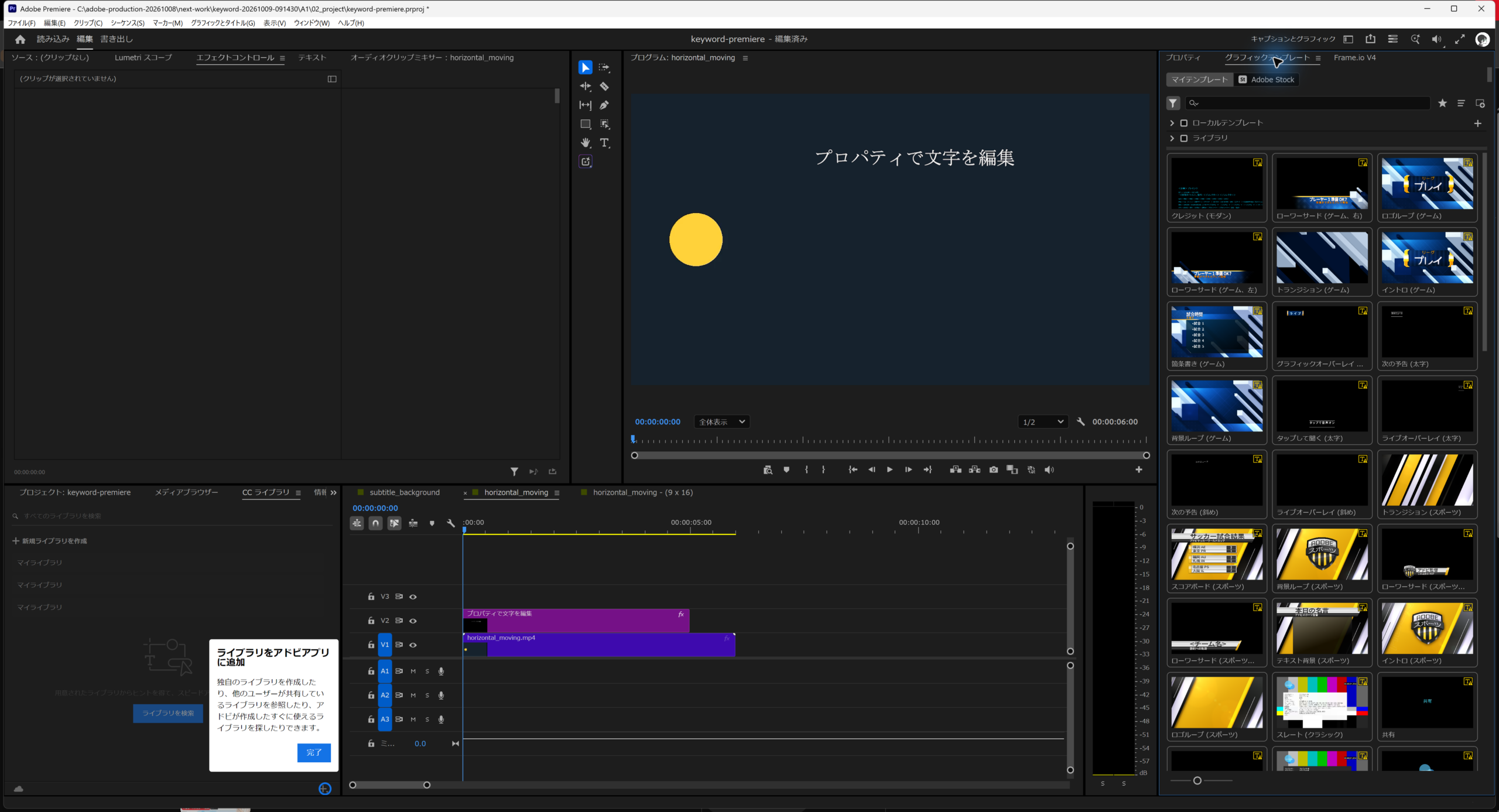Viewport: 1499px width, 812px height.
Task: Adjust the template thumbnail size slider
Action: click(1197, 781)
